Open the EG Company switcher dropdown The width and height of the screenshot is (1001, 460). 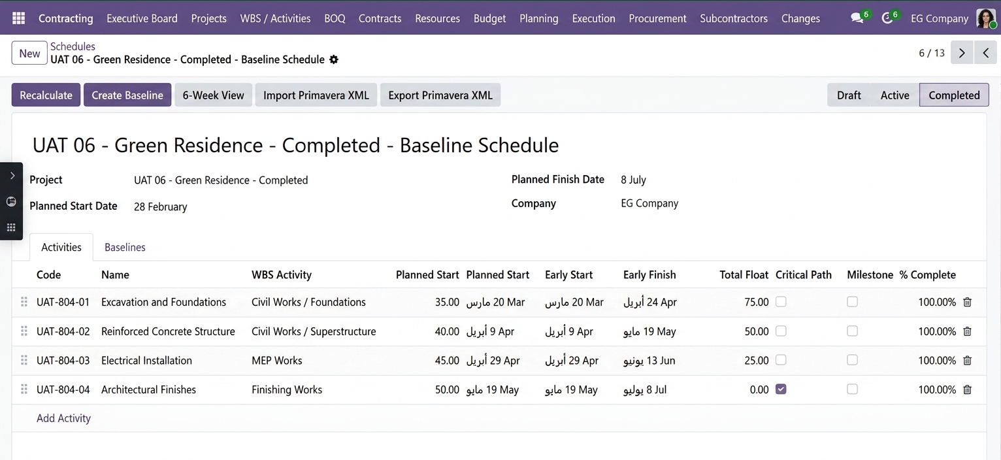pyautogui.click(x=940, y=18)
